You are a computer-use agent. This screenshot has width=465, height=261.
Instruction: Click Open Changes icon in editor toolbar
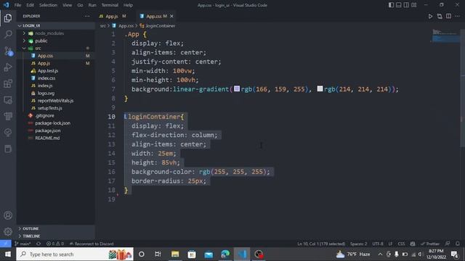pos(440,16)
